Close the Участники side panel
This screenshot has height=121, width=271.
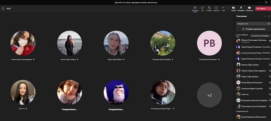(x=269, y=16)
